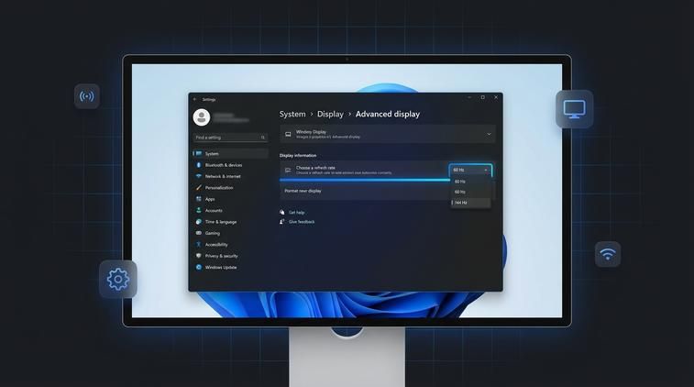Image resolution: width=694 pixels, height=387 pixels.
Task: Click the Privacy & security shield icon
Action: 198,256
